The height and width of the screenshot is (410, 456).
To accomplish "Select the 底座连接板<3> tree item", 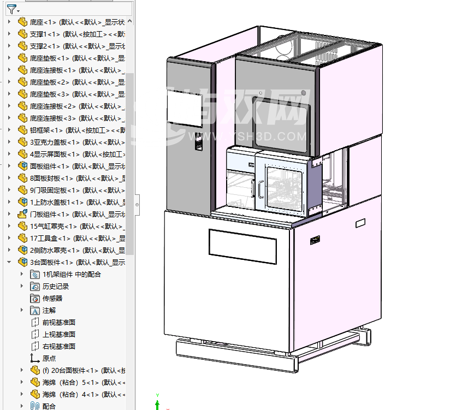I will point(78,118).
